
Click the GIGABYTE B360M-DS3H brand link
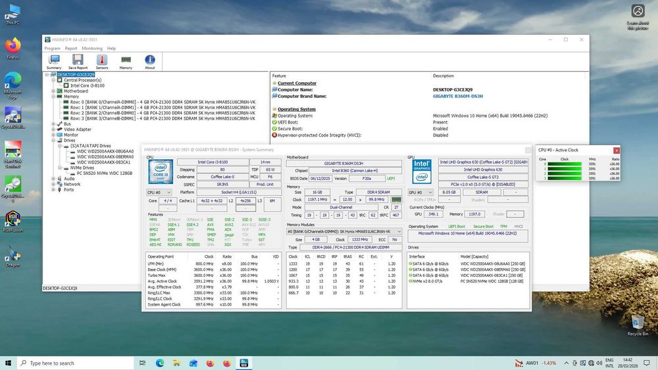[458, 96]
